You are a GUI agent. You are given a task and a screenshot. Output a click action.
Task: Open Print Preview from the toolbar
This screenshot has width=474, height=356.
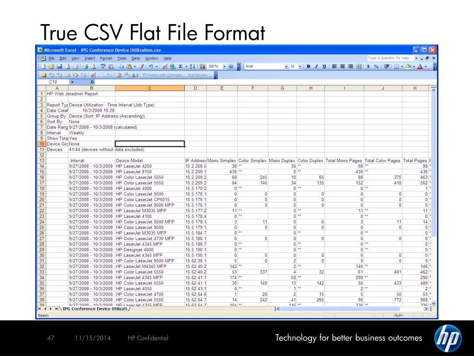[x=94, y=66]
